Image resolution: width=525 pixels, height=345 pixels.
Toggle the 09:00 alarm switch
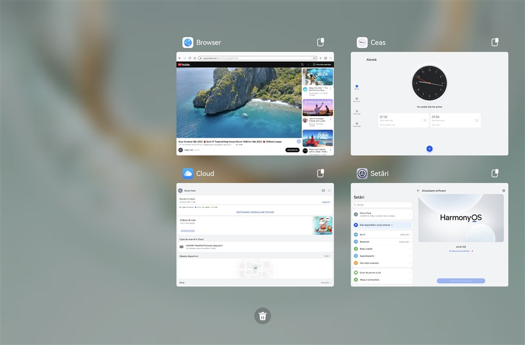(476, 120)
